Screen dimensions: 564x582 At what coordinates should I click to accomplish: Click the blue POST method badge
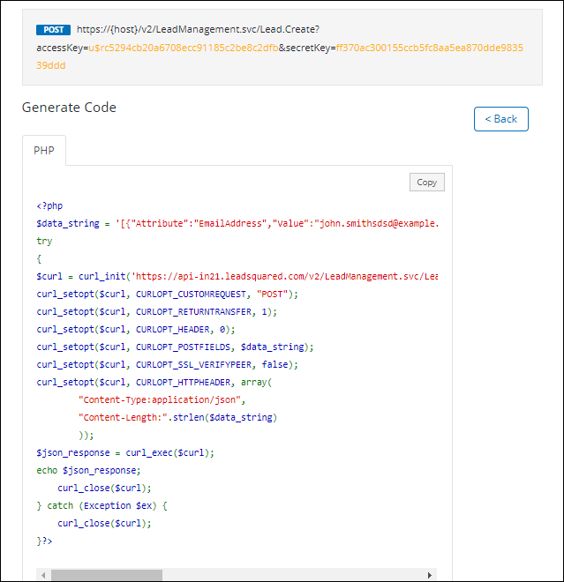tap(53, 30)
